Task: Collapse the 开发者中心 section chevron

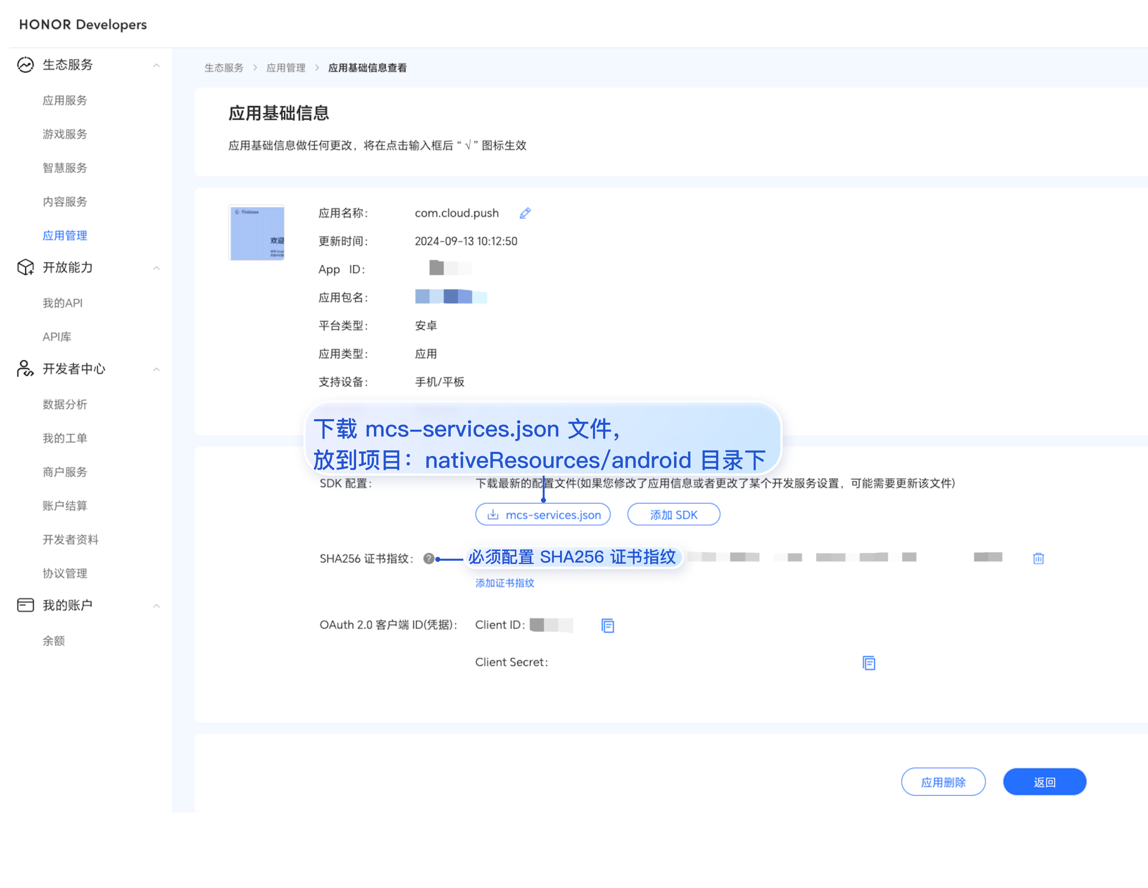Action: (156, 370)
